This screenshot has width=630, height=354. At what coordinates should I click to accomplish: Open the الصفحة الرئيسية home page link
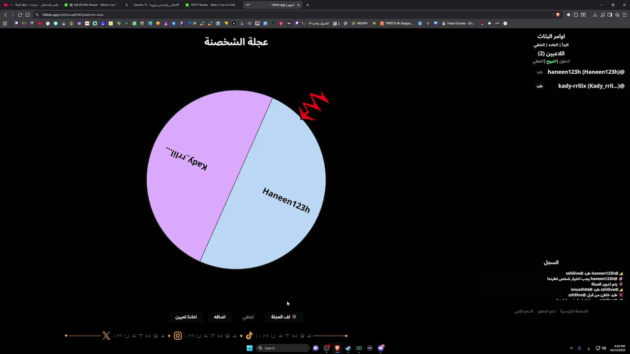(x=574, y=311)
